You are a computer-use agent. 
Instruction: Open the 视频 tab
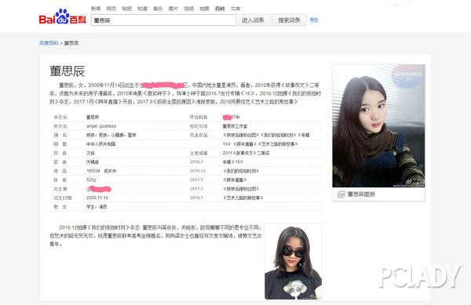click(x=189, y=9)
